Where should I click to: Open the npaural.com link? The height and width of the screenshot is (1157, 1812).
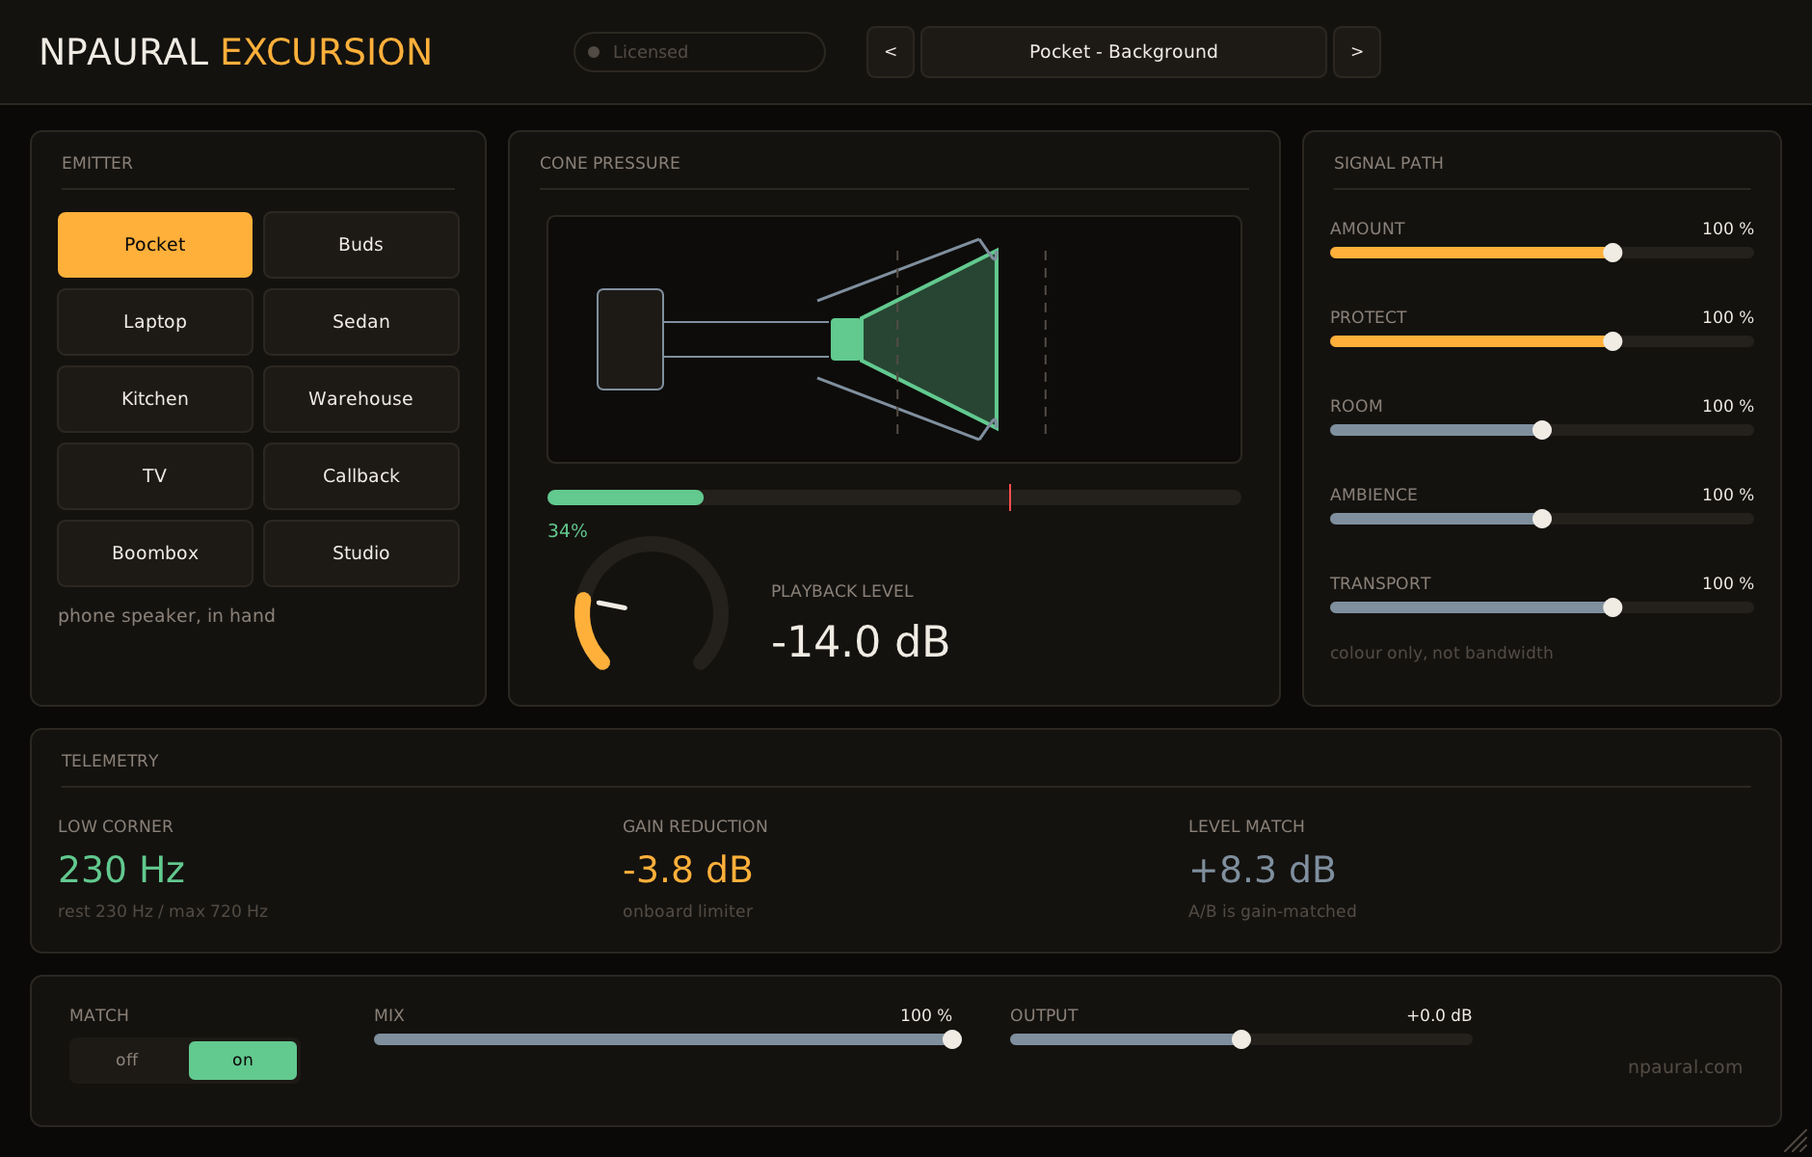point(1685,1067)
